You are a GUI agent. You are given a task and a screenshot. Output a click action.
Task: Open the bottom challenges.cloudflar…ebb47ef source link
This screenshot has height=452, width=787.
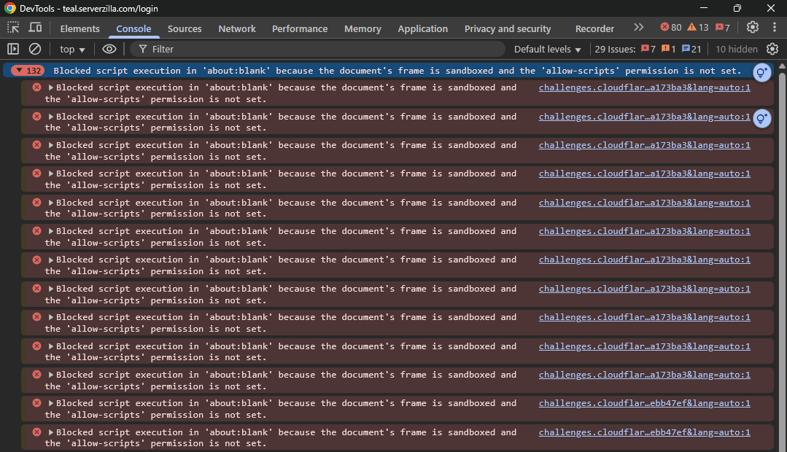(x=645, y=432)
